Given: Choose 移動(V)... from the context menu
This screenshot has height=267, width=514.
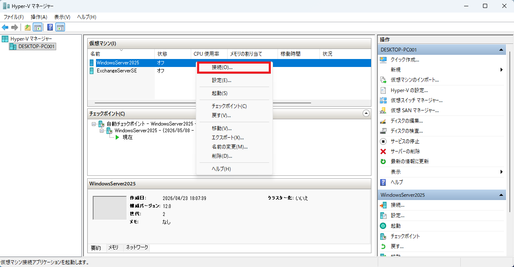Looking at the screenshot, I should [234, 128].
